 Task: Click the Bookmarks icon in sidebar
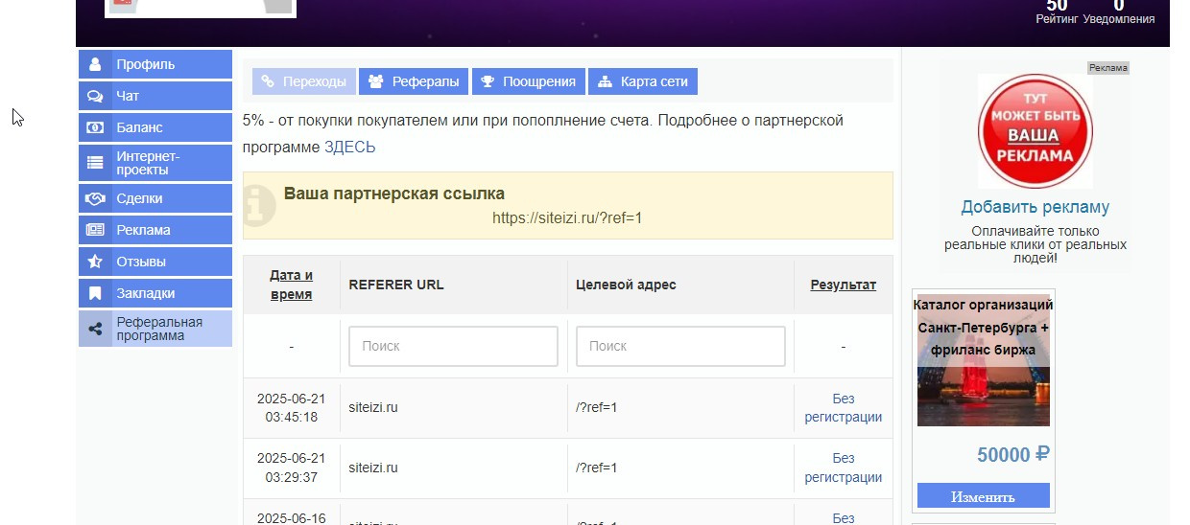tap(95, 294)
